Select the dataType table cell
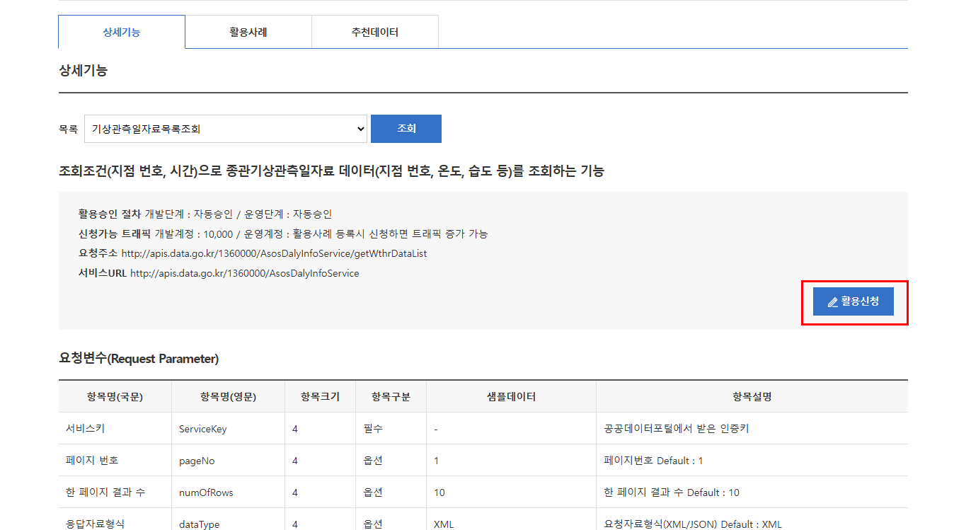Screen dimensions: 954x530 [228, 519]
